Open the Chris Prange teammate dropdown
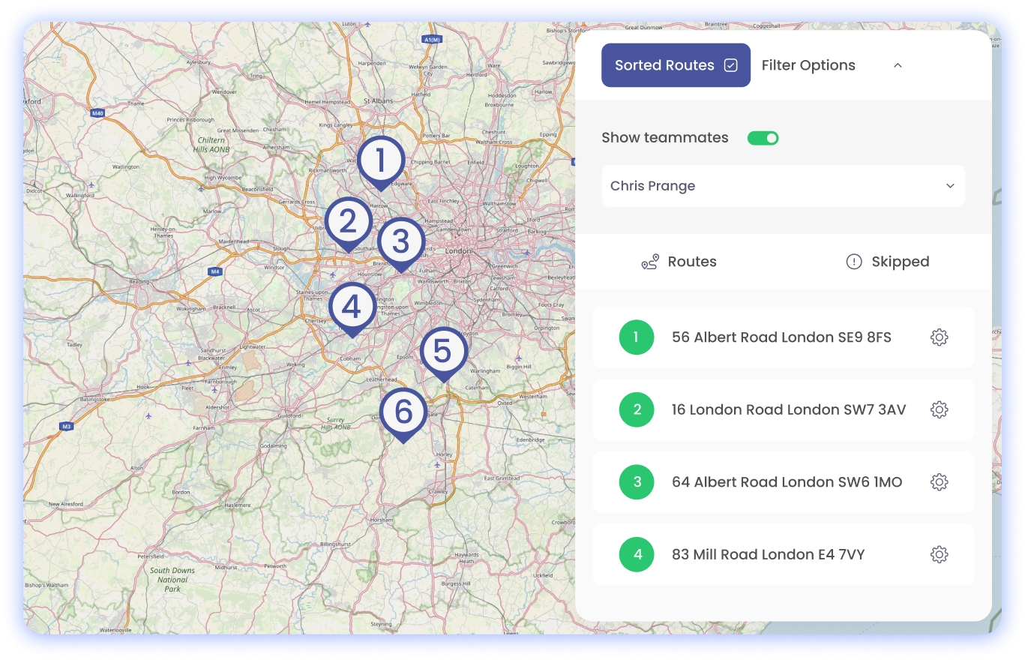1025x660 pixels. [784, 186]
